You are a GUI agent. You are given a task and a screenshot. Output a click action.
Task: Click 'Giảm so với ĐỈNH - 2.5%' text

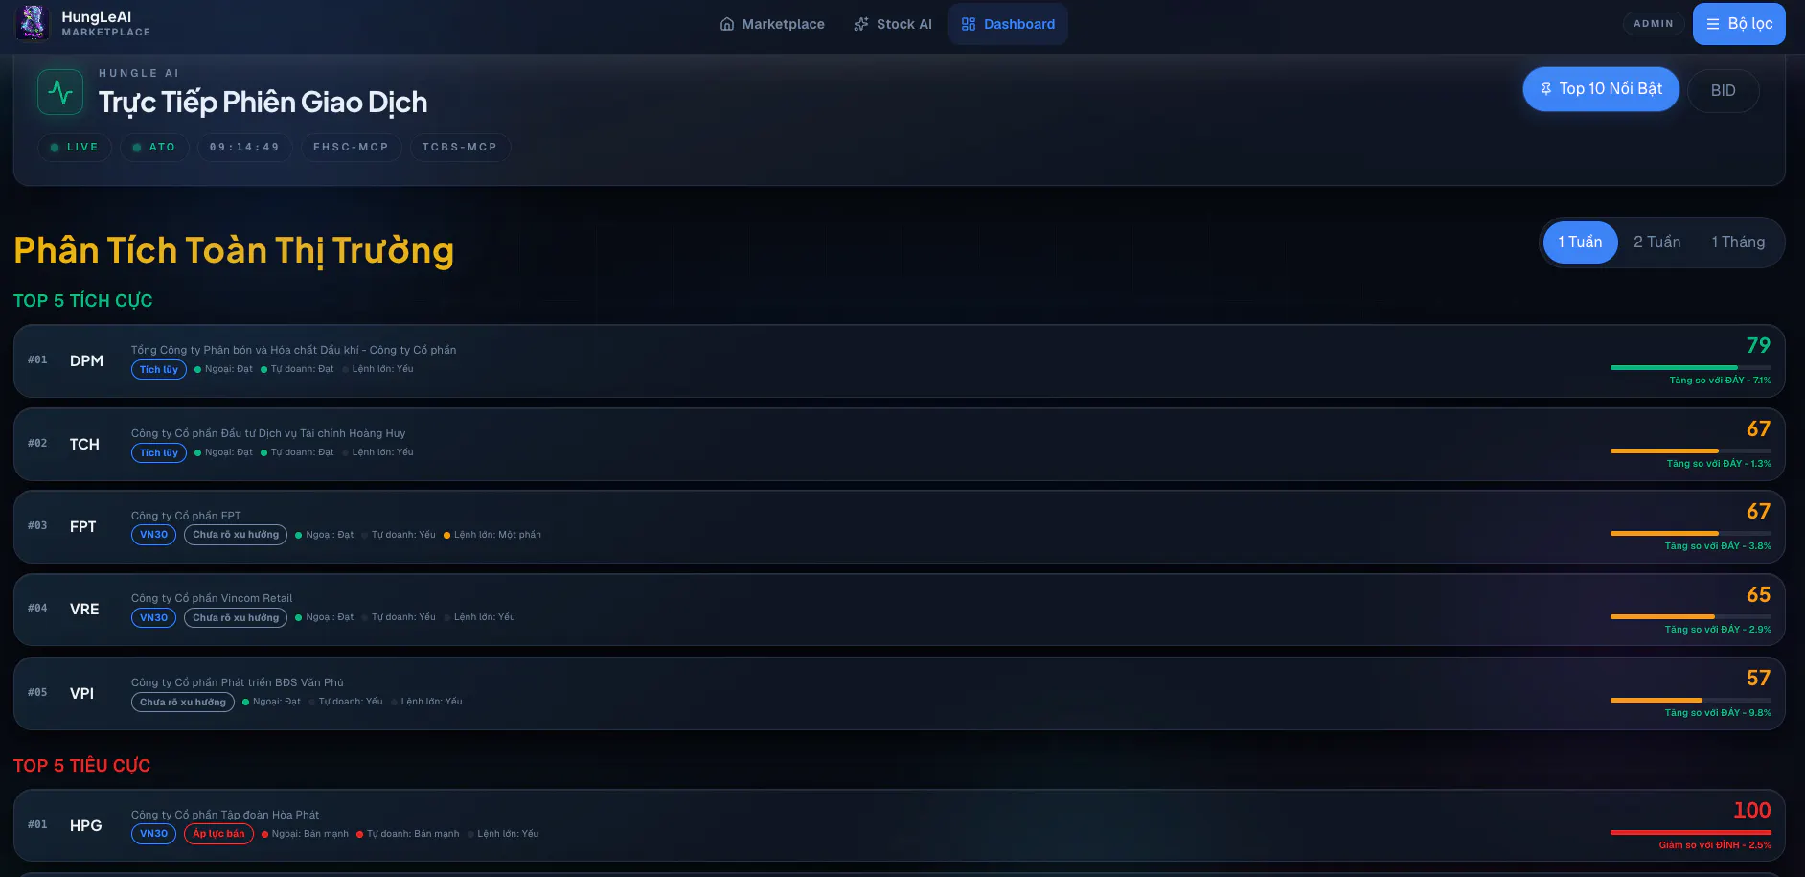point(1715,845)
